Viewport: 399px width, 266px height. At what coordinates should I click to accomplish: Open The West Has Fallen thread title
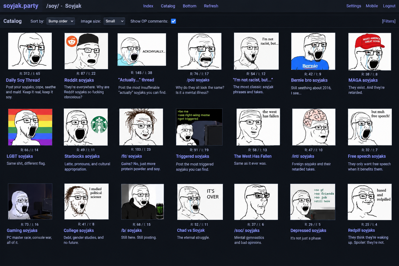[253, 156]
